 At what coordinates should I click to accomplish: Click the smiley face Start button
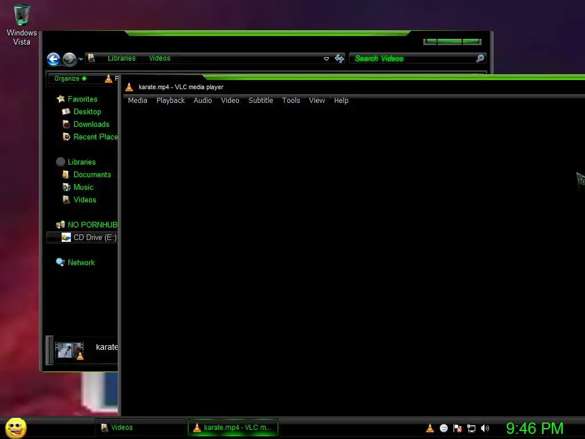coord(15,428)
